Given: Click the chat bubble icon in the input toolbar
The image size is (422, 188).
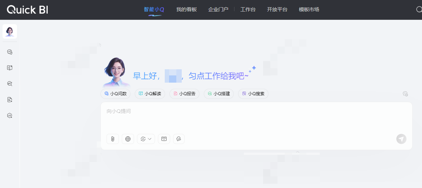Looking at the screenshot, I should click(179, 139).
